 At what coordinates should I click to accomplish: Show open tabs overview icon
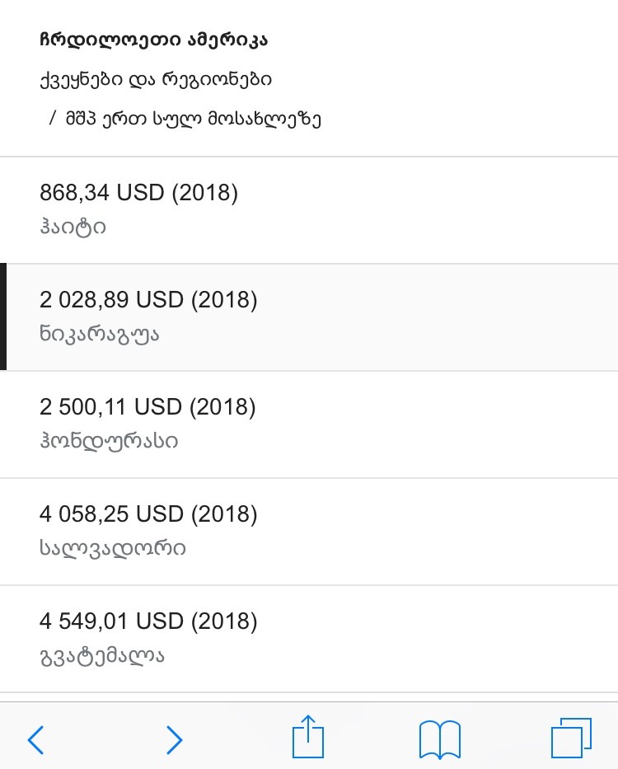click(570, 738)
